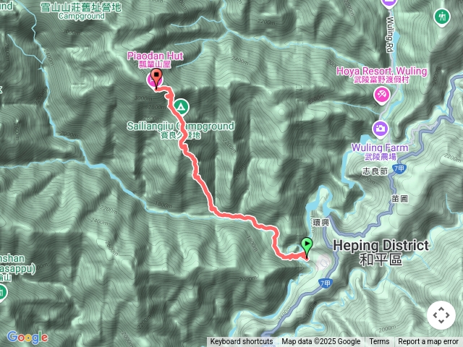Click Report a map error
This screenshot has height=347, width=463.
tap(428, 342)
